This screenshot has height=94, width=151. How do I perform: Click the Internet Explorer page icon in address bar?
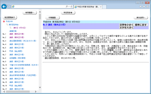(13, 7)
